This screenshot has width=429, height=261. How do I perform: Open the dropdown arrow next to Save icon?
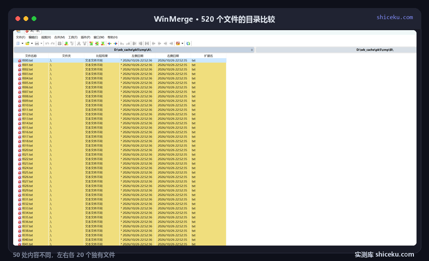(41, 43)
